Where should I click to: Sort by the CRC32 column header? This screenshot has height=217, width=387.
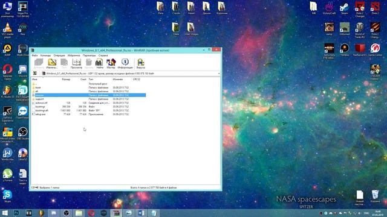click(x=137, y=80)
